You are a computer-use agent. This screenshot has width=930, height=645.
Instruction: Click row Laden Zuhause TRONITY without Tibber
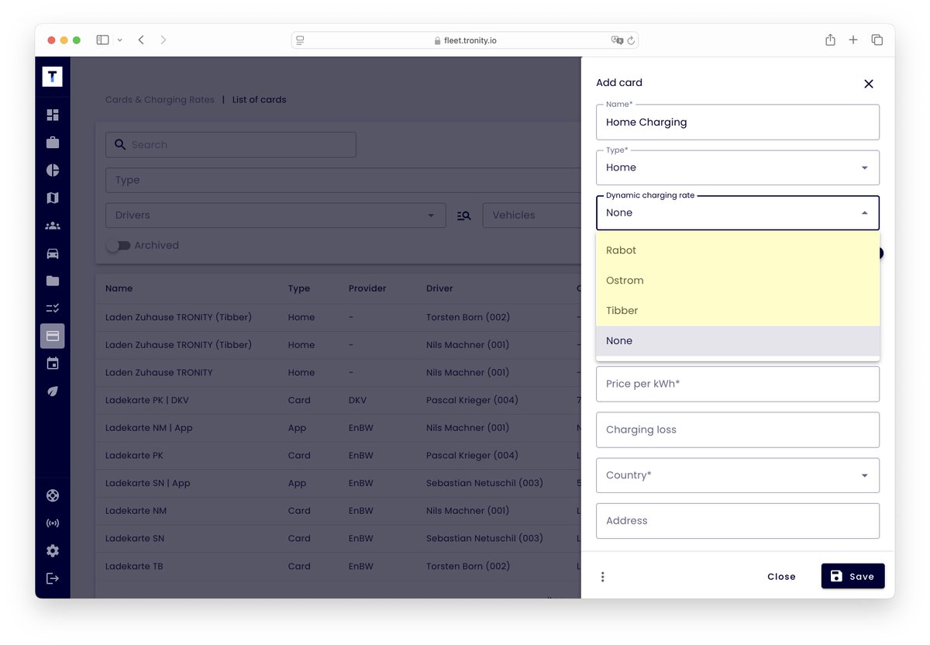point(338,372)
